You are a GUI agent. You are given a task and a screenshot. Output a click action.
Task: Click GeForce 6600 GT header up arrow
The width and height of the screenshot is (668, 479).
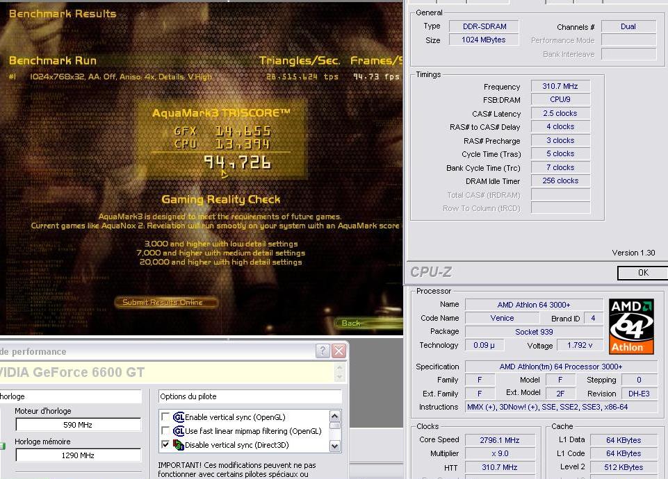click(x=339, y=367)
